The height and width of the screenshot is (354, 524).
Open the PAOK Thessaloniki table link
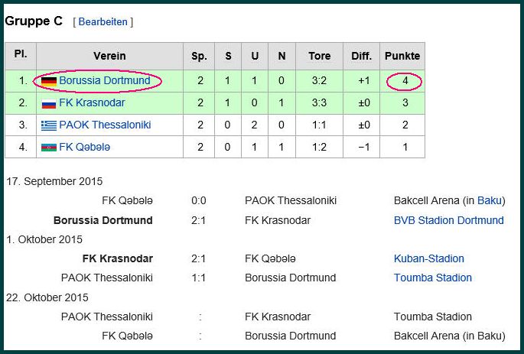pos(105,125)
